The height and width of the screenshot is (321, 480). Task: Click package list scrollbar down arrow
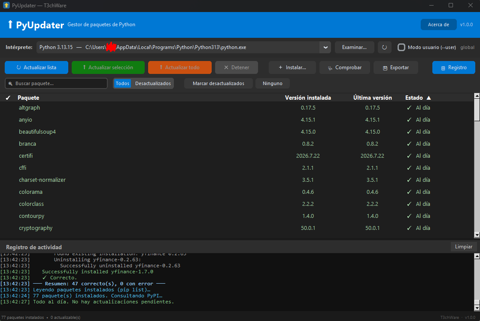[x=477, y=235]
